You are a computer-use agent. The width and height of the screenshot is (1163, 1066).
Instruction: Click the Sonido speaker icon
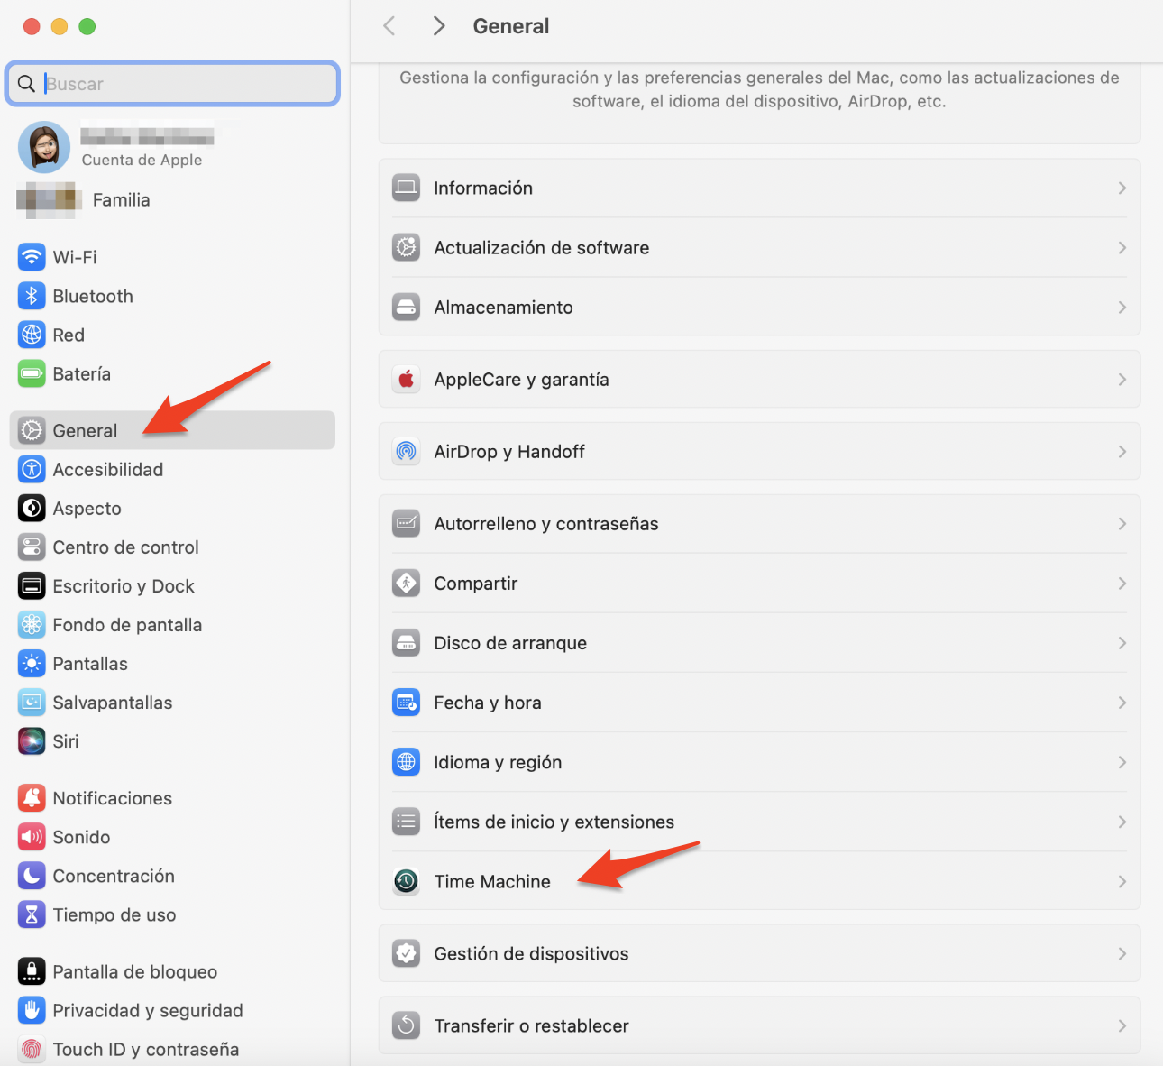click(x=32, y=836)
